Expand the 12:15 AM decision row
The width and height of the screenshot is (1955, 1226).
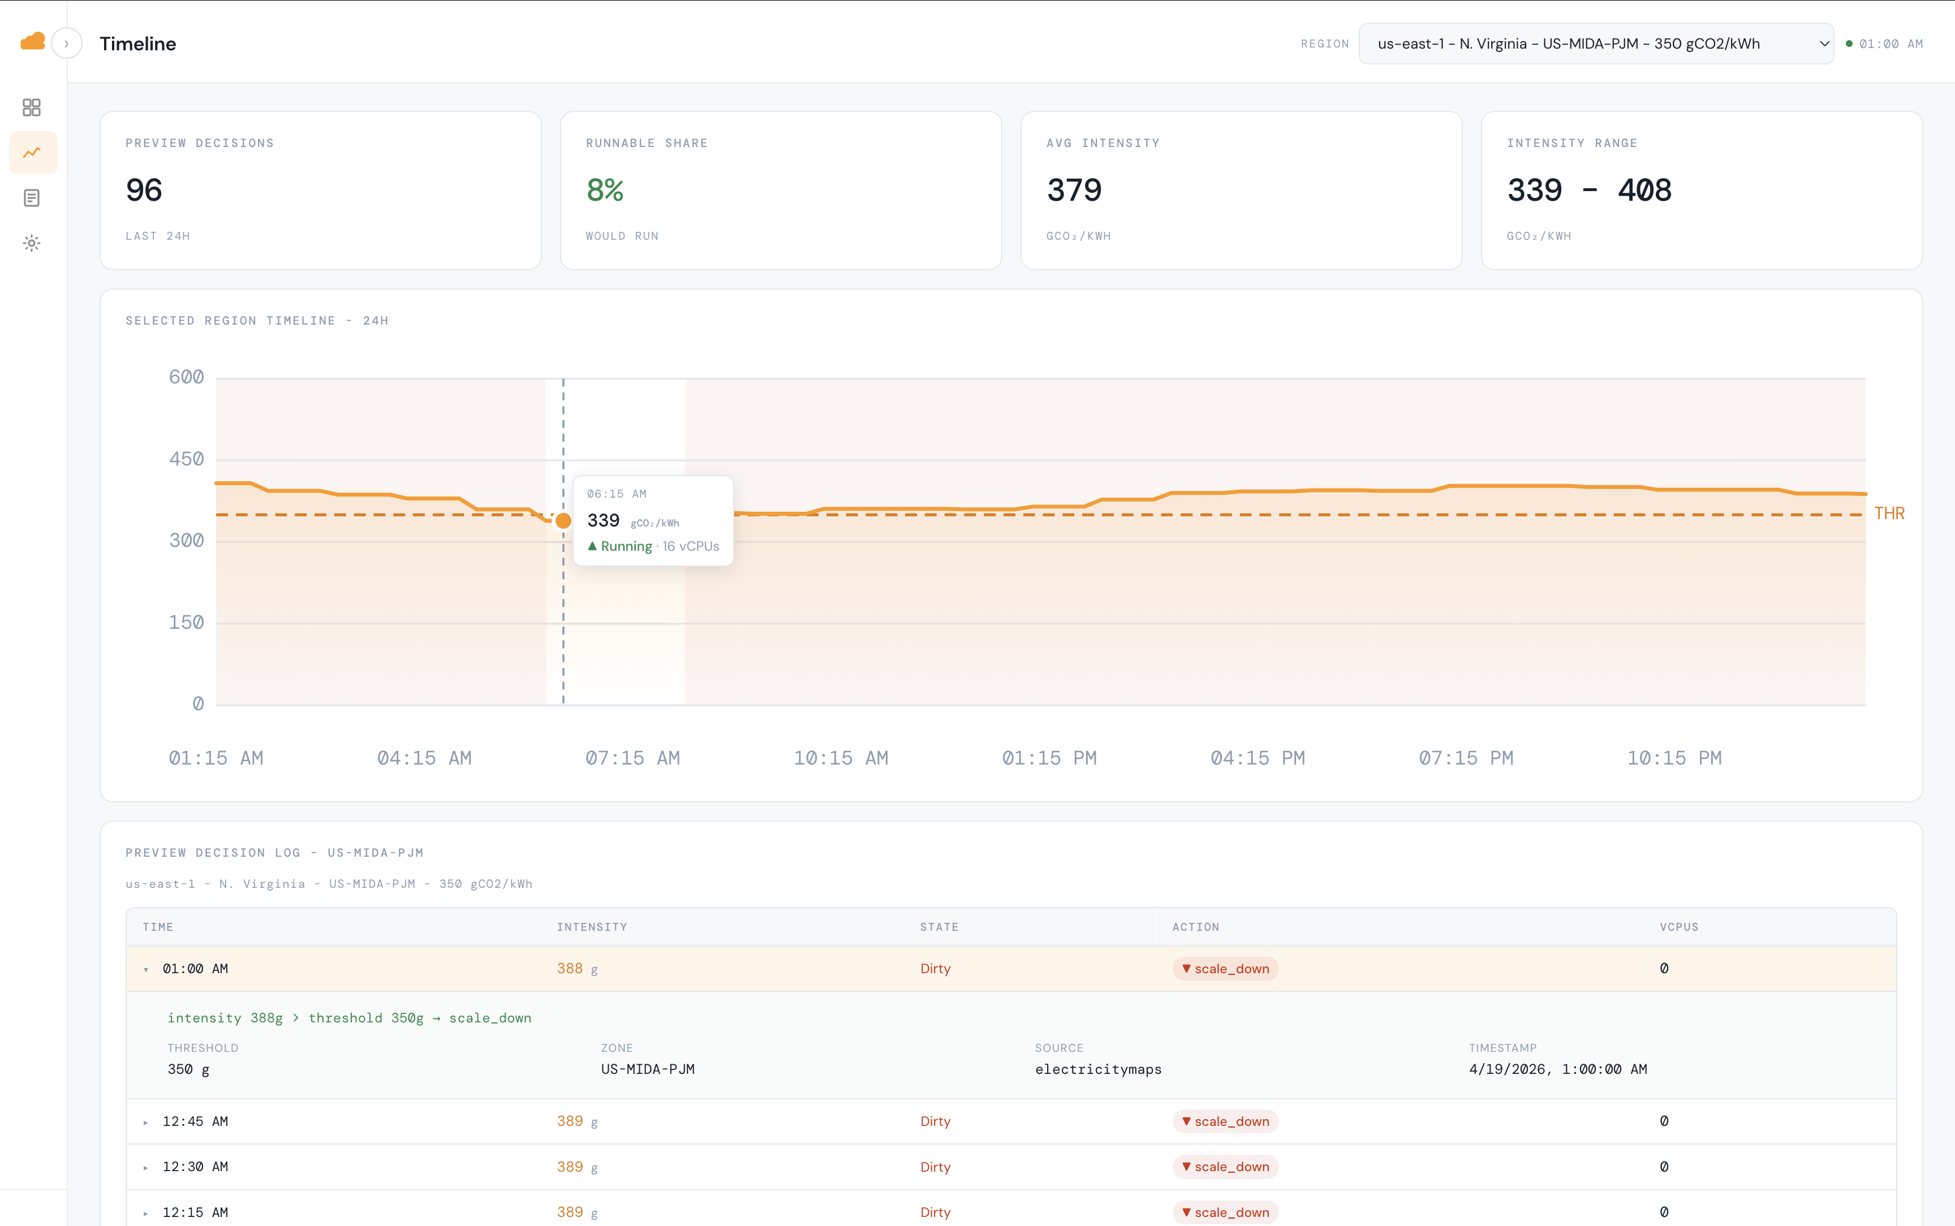pos(146,1212)
